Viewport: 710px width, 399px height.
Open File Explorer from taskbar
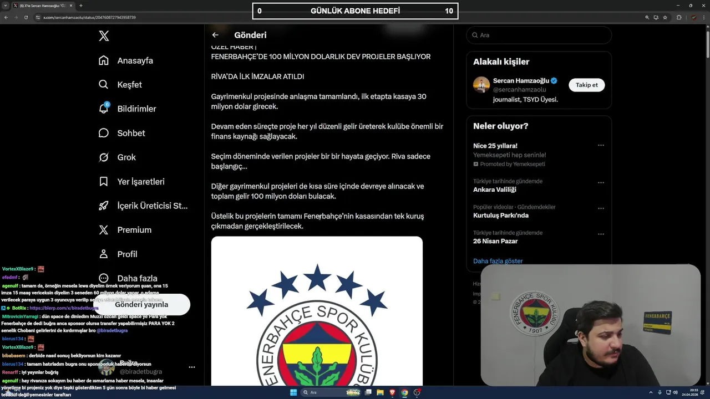click(381, 392)
